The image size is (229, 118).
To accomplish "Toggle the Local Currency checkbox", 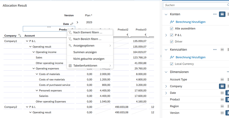I will point(172,64).
